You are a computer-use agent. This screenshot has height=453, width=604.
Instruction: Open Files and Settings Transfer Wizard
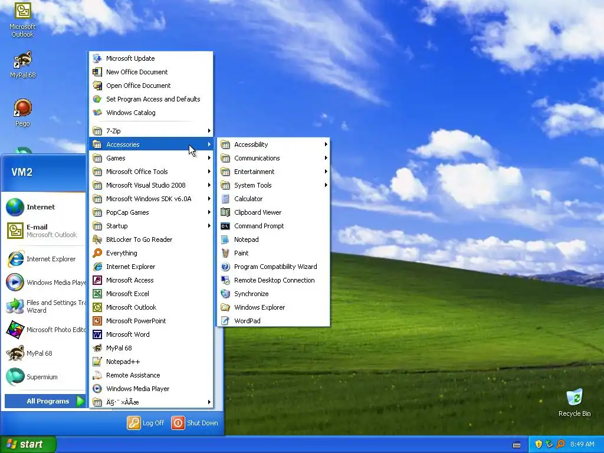point(45,306)
